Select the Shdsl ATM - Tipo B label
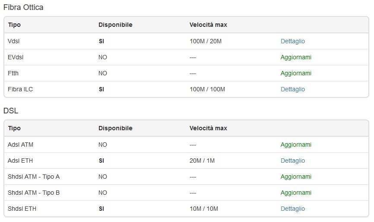This screenshot has width=374, height=222. pyautogui.click(x=34, y=193)
